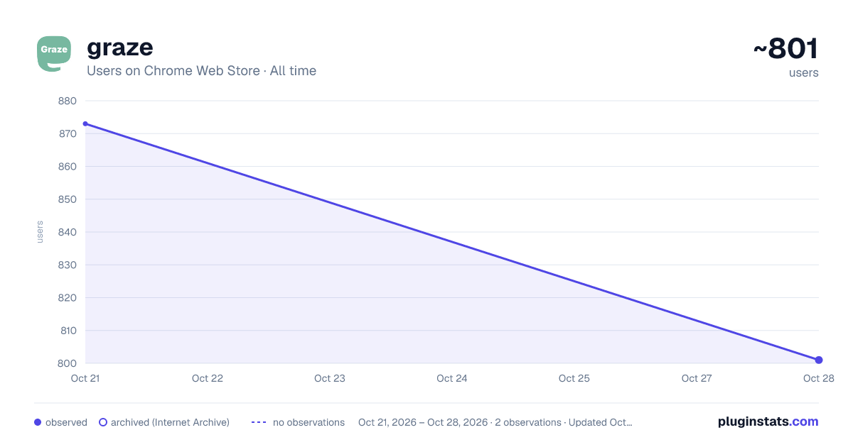Select the Oct 21 data point on the line
The height and width of the screenshot is (447, 853).
tap(85, 123)
